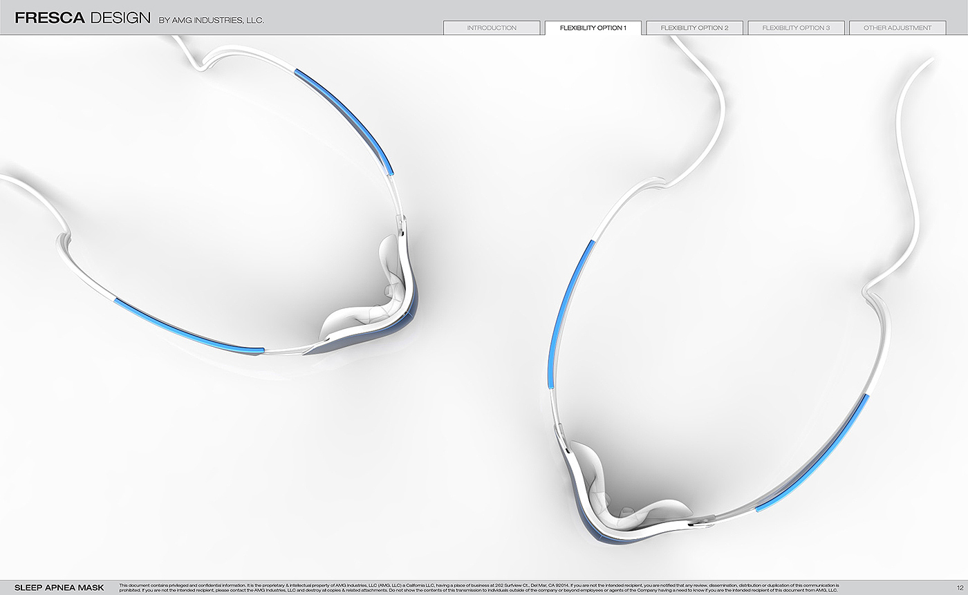This screenshot has width=968, height=595.
Task: Click the 'SLEEP APNEA MASK' footer label
Action: (x=59, y=587)
